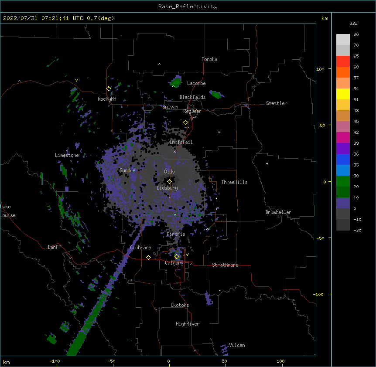The width and height of the screenshot is (376, 367).
Task: Click the green echo blob west of Lacombe
Action: [x=177, y=82]
